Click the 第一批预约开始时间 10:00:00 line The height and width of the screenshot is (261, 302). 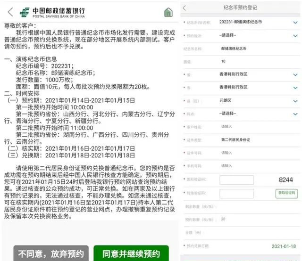point(55,107)
